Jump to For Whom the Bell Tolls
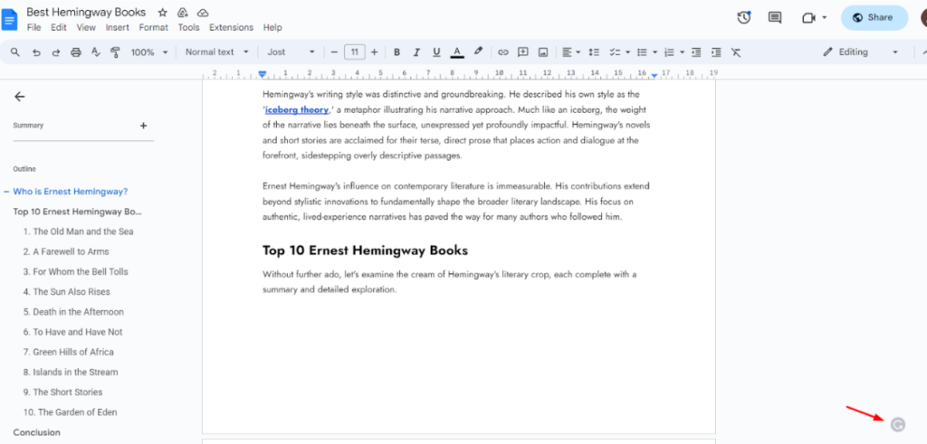The height and width of the screenshot is (444, 927). (x=76, y=271)
